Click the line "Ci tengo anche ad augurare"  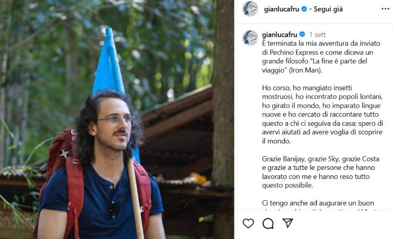click(x=318, y=203)
